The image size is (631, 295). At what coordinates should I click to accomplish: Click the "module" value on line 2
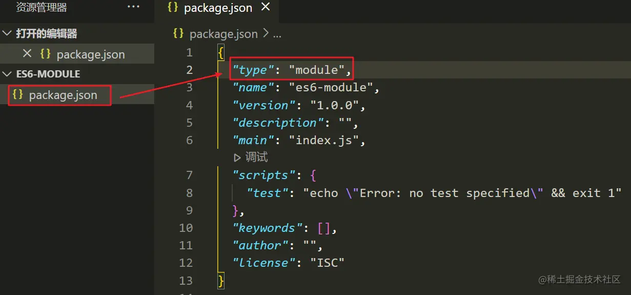317,70
